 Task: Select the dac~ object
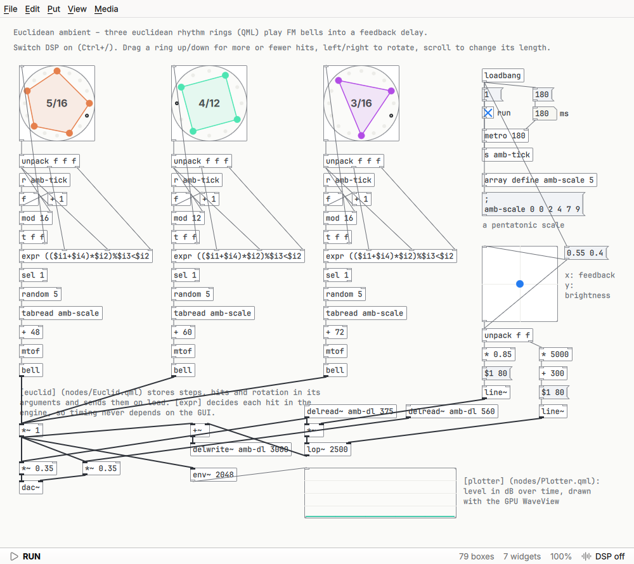pos(31,487)
